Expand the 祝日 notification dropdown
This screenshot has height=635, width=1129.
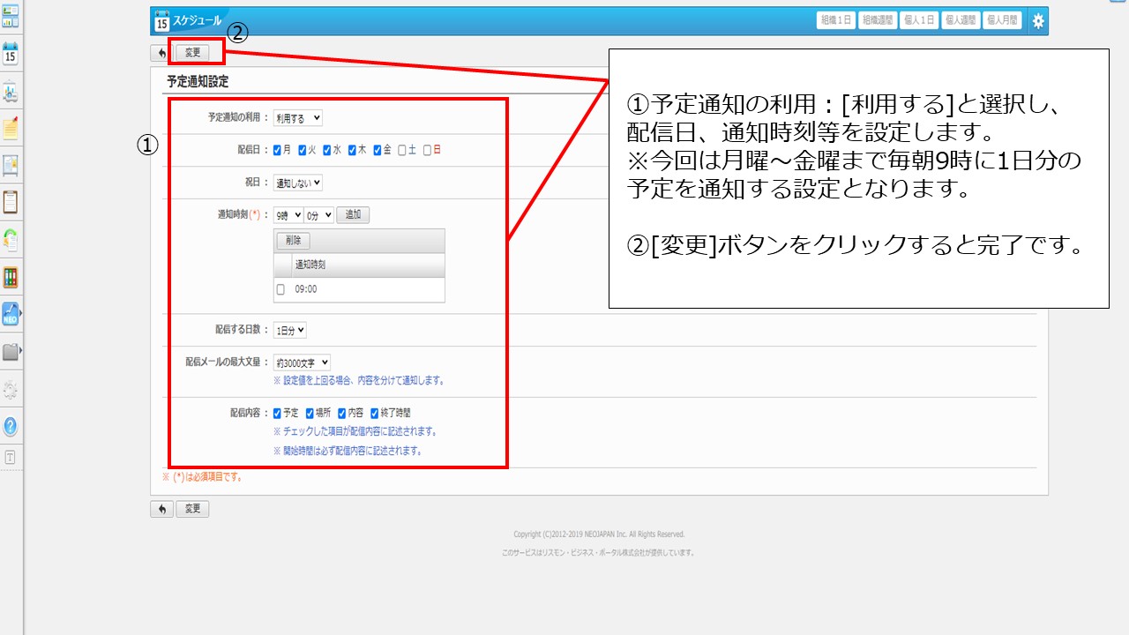click(x=298, y=183)
